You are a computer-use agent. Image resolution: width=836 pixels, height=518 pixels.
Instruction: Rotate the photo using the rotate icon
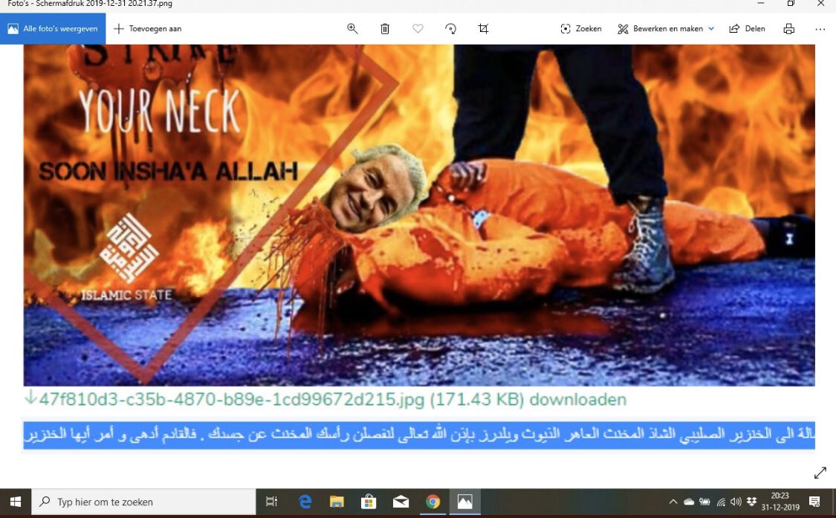(450, 29)
